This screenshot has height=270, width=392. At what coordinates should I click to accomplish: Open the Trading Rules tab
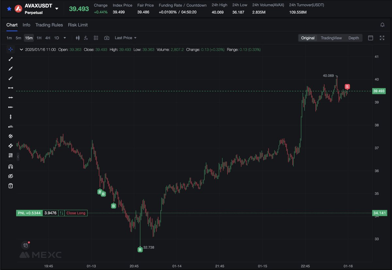tap(49, 25)
